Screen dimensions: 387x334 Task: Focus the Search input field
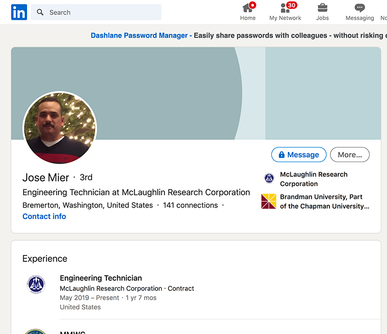[x=96, y=12]
